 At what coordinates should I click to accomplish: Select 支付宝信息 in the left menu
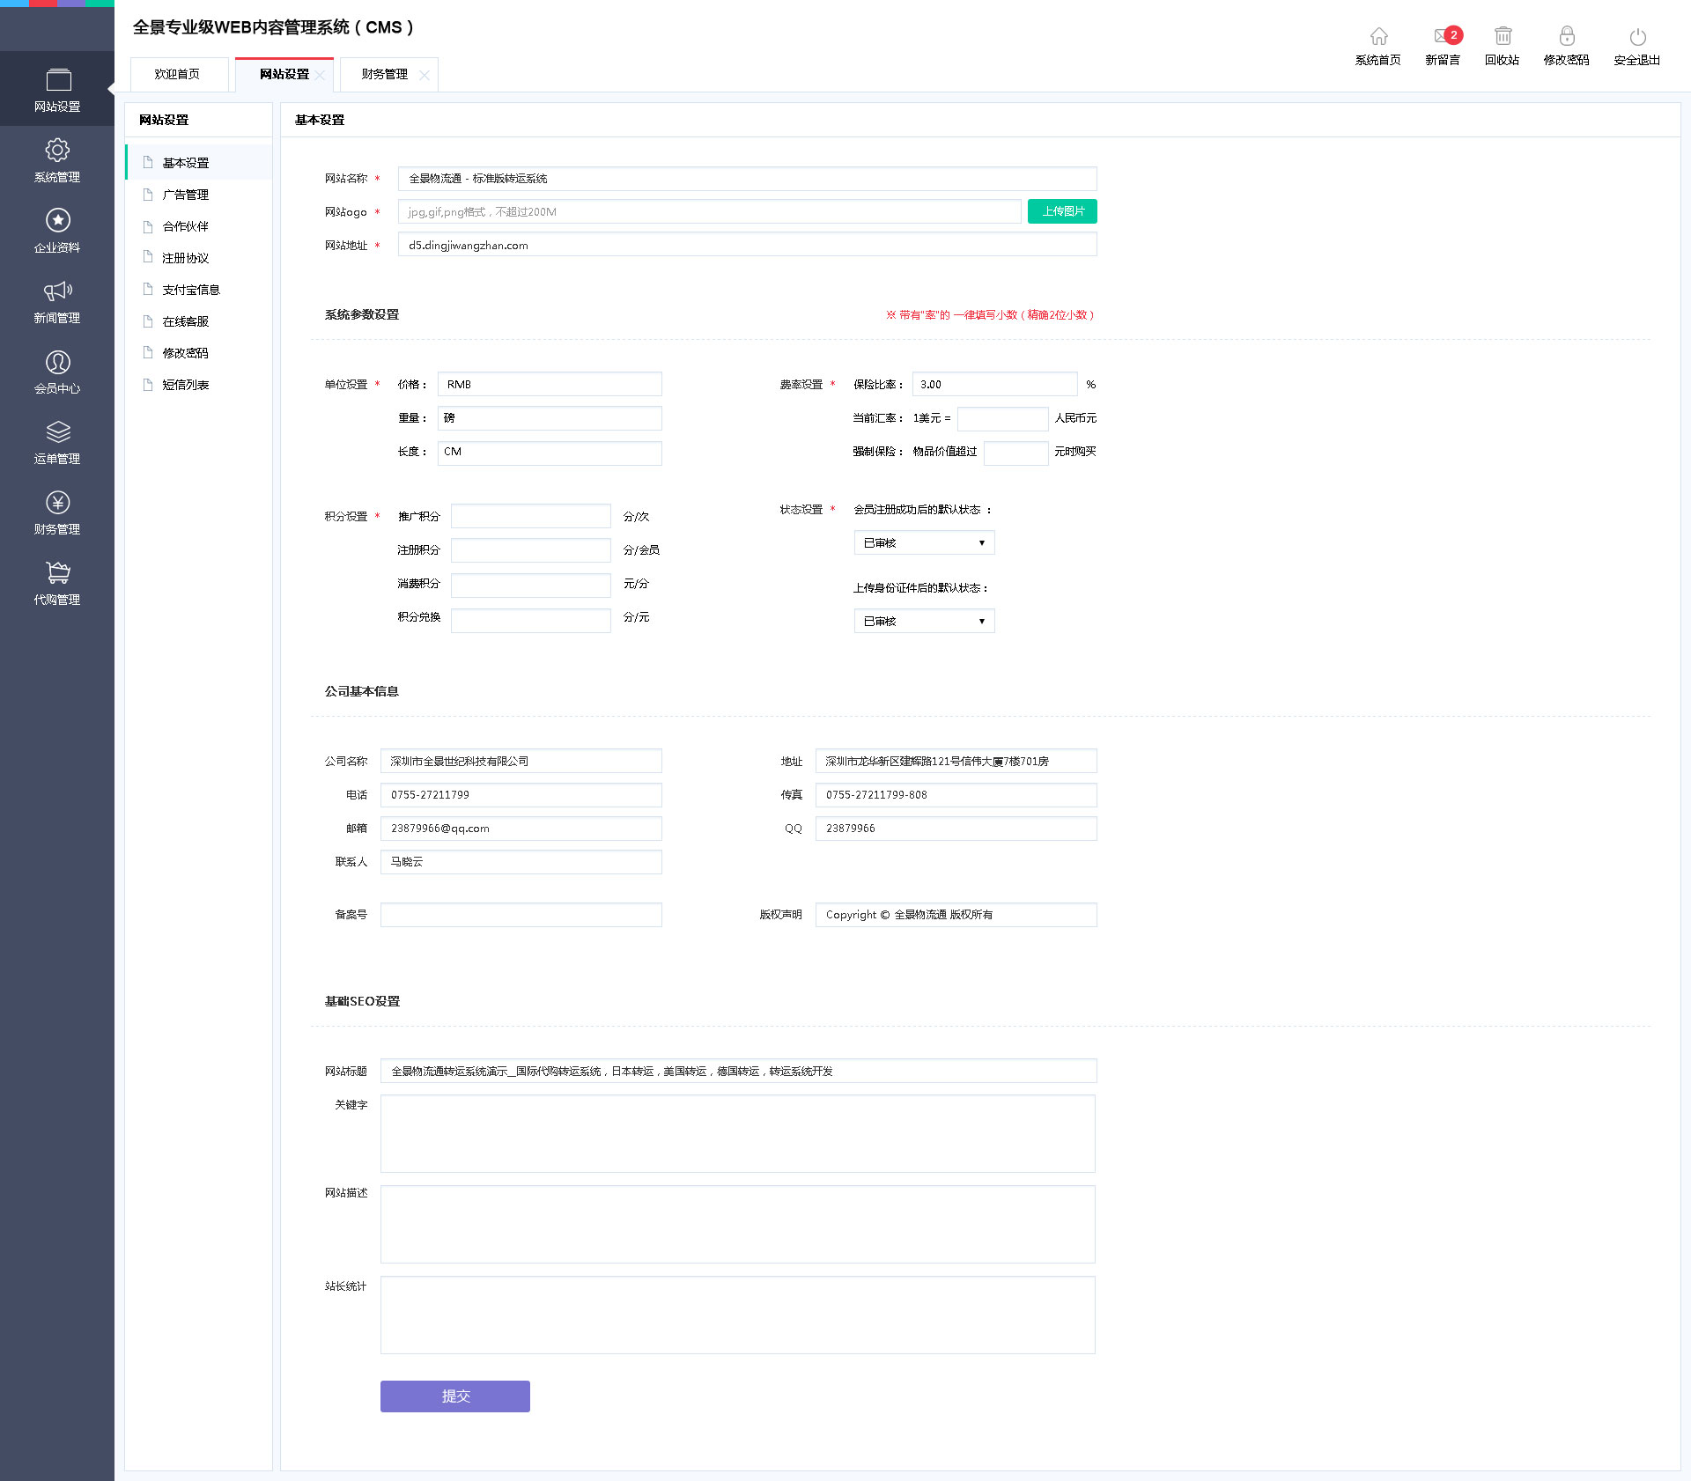pyautogui.click(x=190, y=290)
